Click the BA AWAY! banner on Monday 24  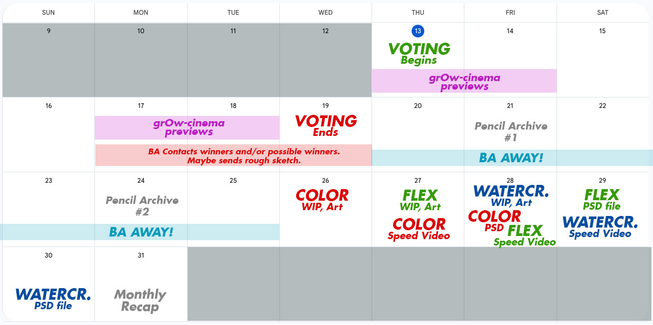click(140, 232)
